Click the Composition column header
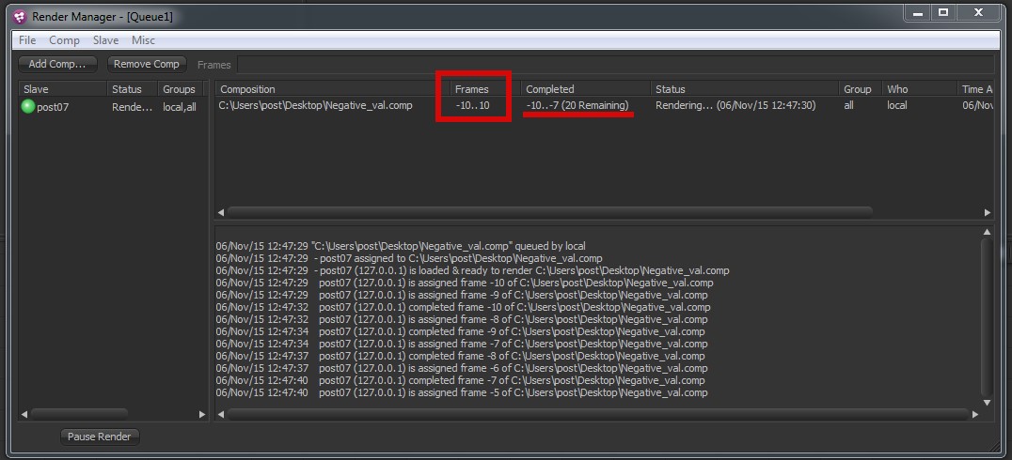1012x460 pixels. point(332,89)
